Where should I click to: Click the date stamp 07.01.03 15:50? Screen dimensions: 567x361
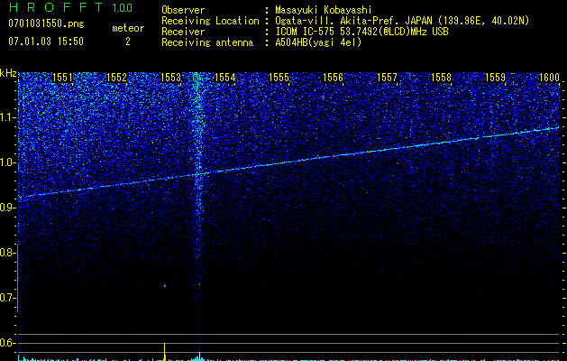tap(46, 42)
